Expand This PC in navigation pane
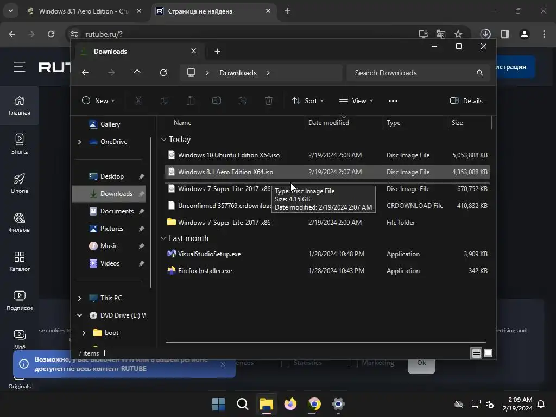Image resolution: width=556 pixels, height=417 pixels. click(x=79, y=298)
